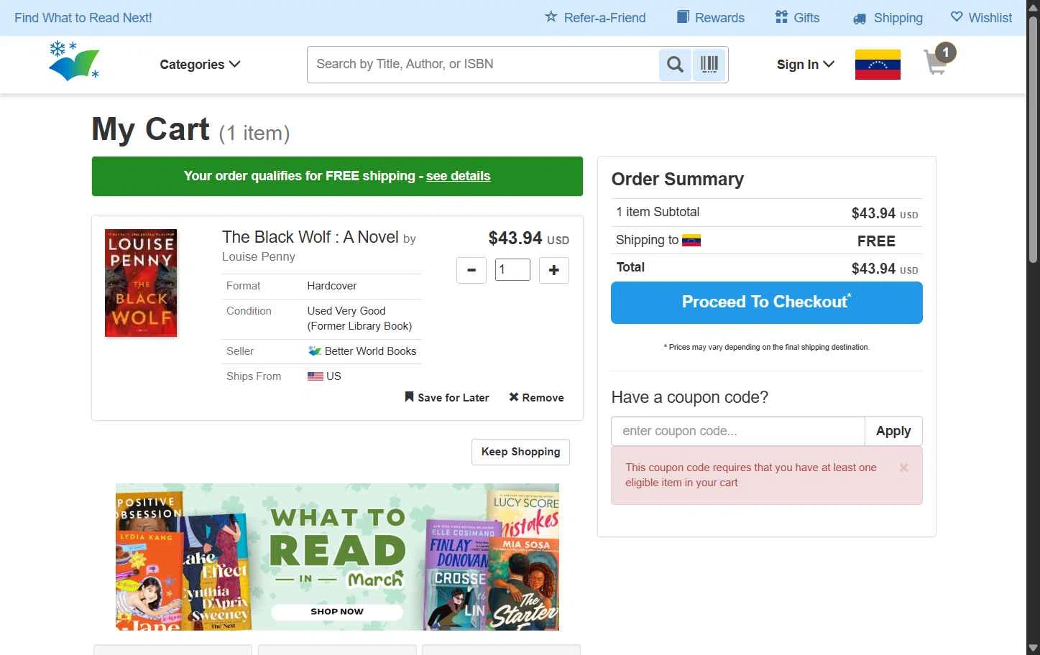Expand the Categories dropdown
The image size is (1040, 655).
coord(200,65)
